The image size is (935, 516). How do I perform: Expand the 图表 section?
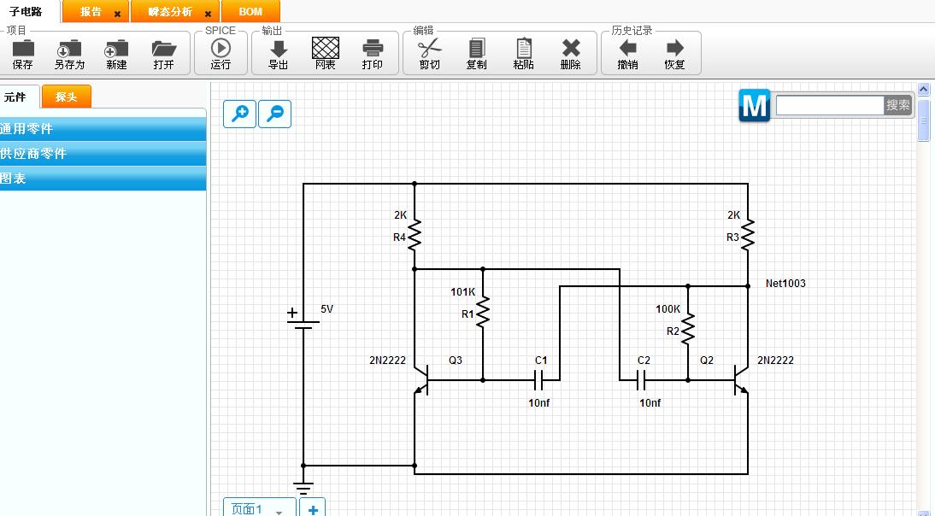(x=103, y=179)
